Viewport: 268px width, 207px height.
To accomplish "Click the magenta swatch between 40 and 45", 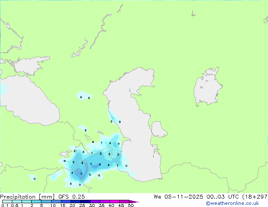I will pyautogui.click(x=115, y=202).
